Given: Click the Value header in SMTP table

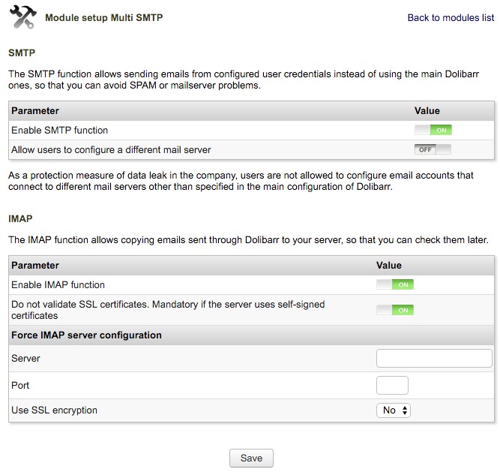Looking at the screenshot, I should click(427, 110).
